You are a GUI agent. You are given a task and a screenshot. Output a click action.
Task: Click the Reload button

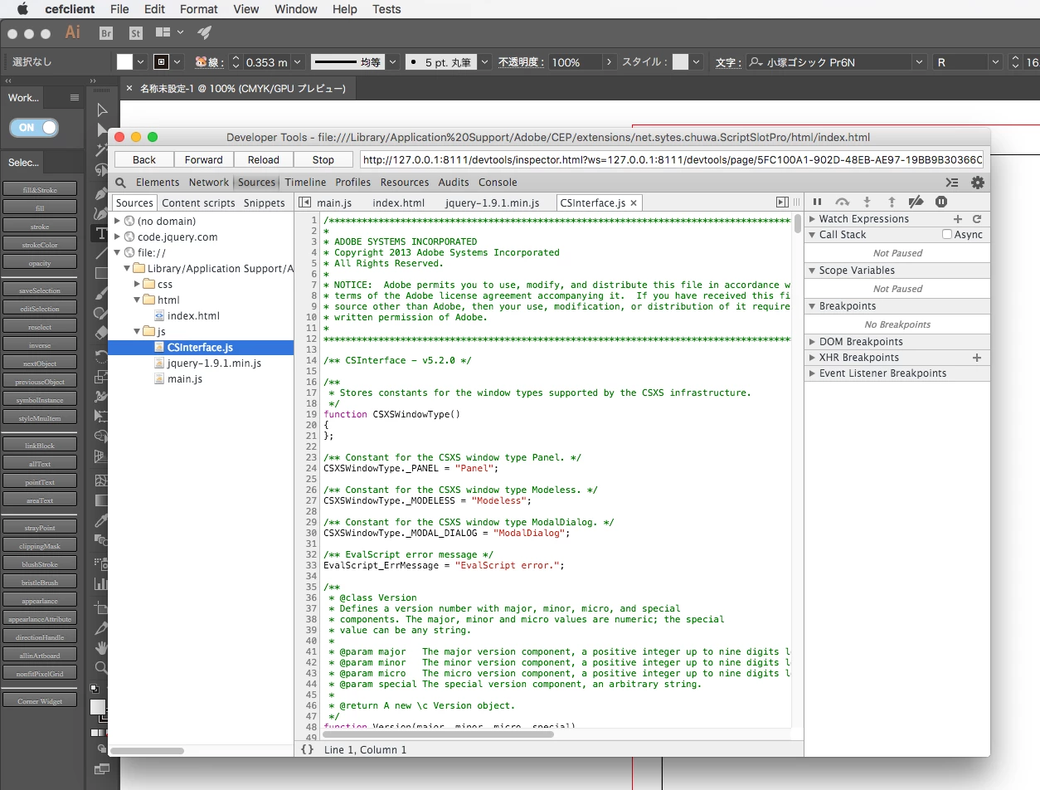pyautogui.click(x=264, y=159)
